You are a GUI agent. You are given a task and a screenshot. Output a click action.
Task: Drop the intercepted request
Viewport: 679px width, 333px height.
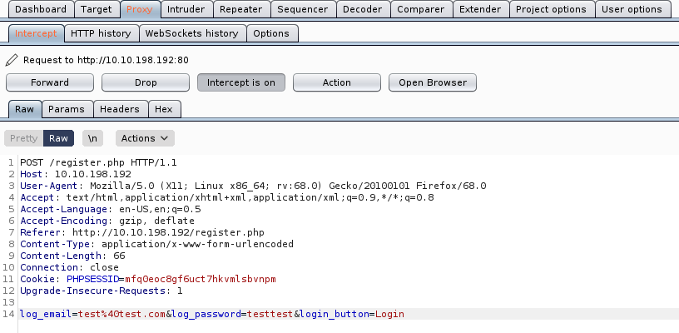point(146,82)
